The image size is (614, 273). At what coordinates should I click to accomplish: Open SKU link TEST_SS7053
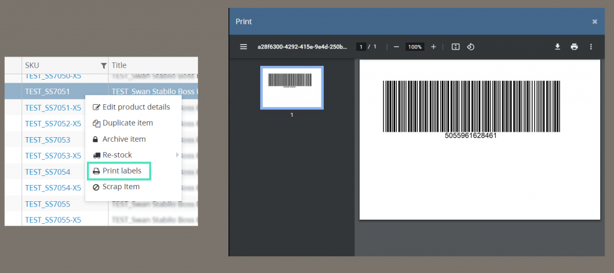click(x=48, y=139)
